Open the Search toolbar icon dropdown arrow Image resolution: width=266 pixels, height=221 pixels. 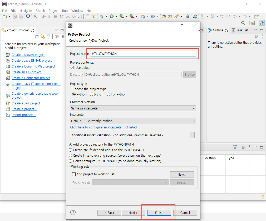tap(181, 16)
